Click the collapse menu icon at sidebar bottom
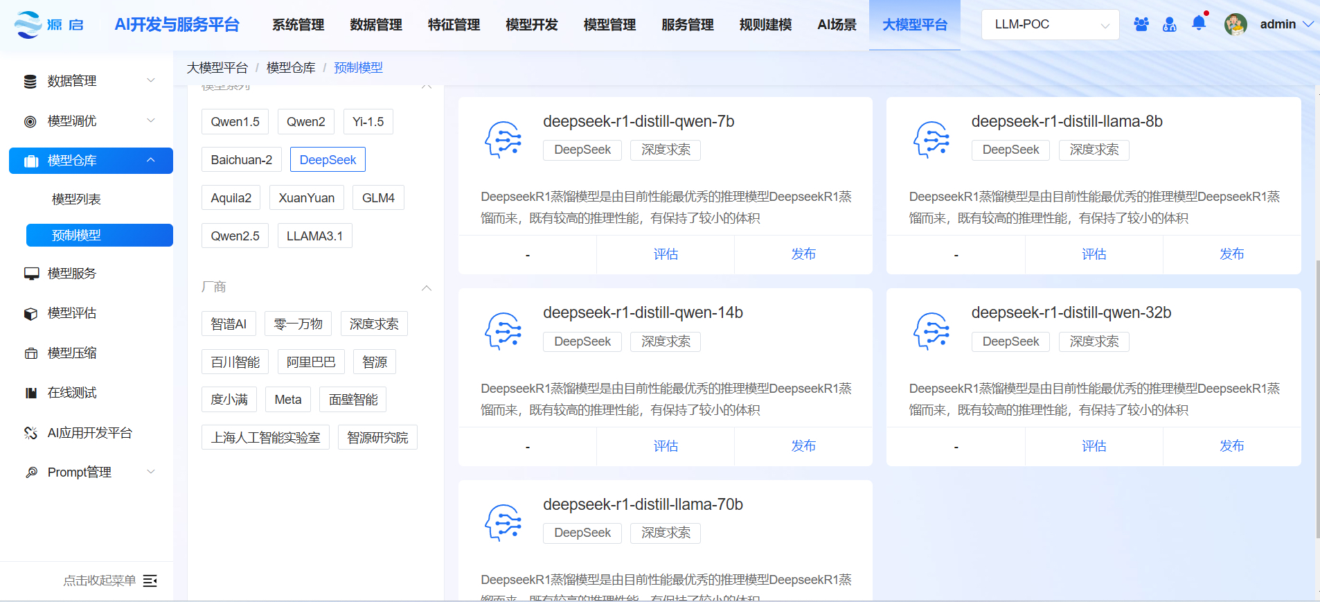1320x602 pixels. 150,581
